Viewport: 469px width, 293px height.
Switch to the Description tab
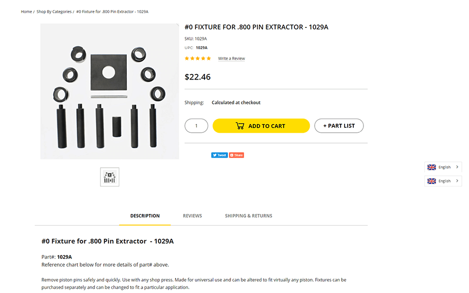coord(145,216)
